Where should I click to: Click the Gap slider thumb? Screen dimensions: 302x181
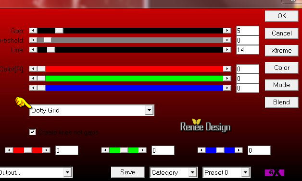tap(59, 31)
